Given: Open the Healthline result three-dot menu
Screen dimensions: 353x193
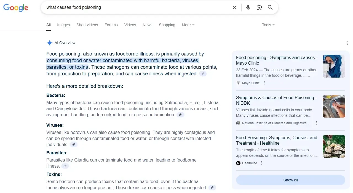Looking at the screenshot, I should (x=262, y=163).
